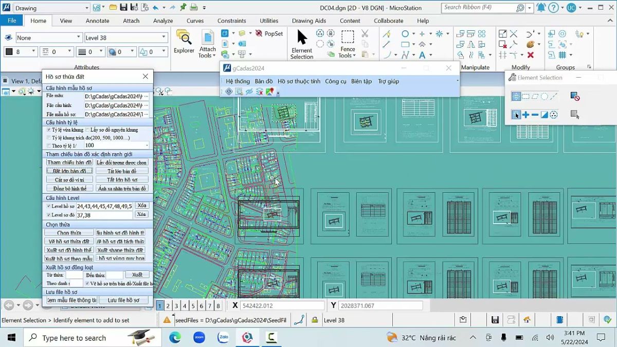Image resolution: width=617 pixels, height=347 pixels.
Task: Click the first toolbar icon in gCadas2024 window
Action: [229, 92]
